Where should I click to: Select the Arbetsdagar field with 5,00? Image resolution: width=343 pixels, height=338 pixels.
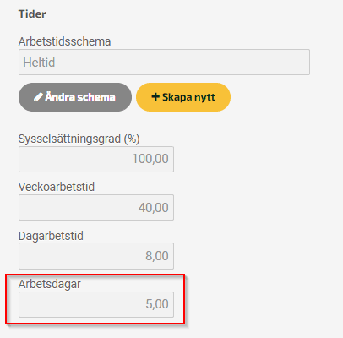pyautogui.click(x=96, y=304)
